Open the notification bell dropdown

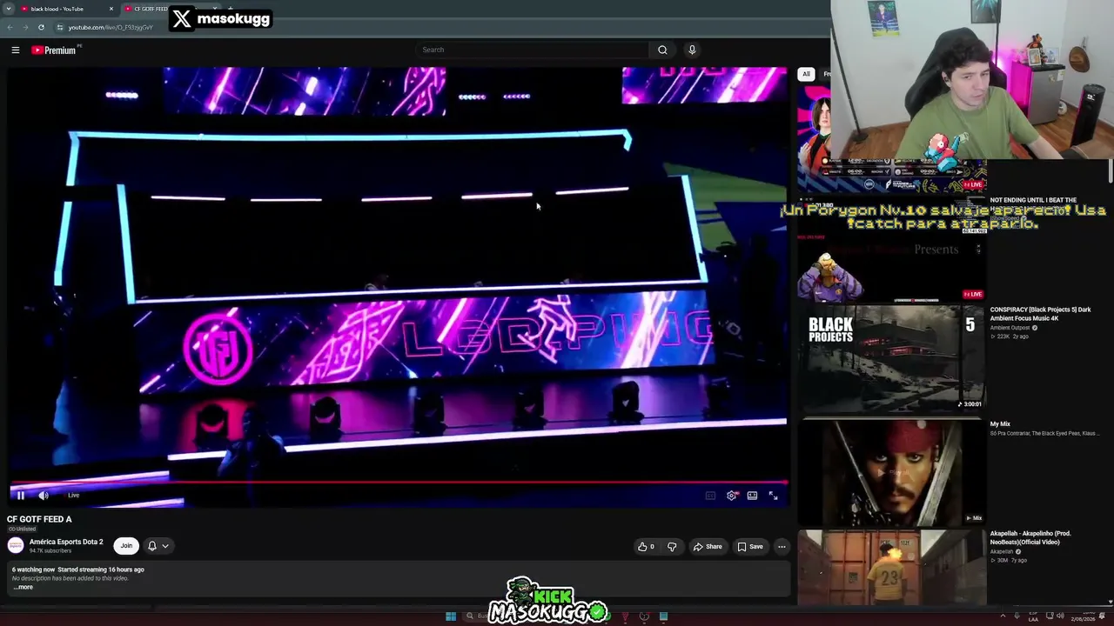[x=158, y=546]
